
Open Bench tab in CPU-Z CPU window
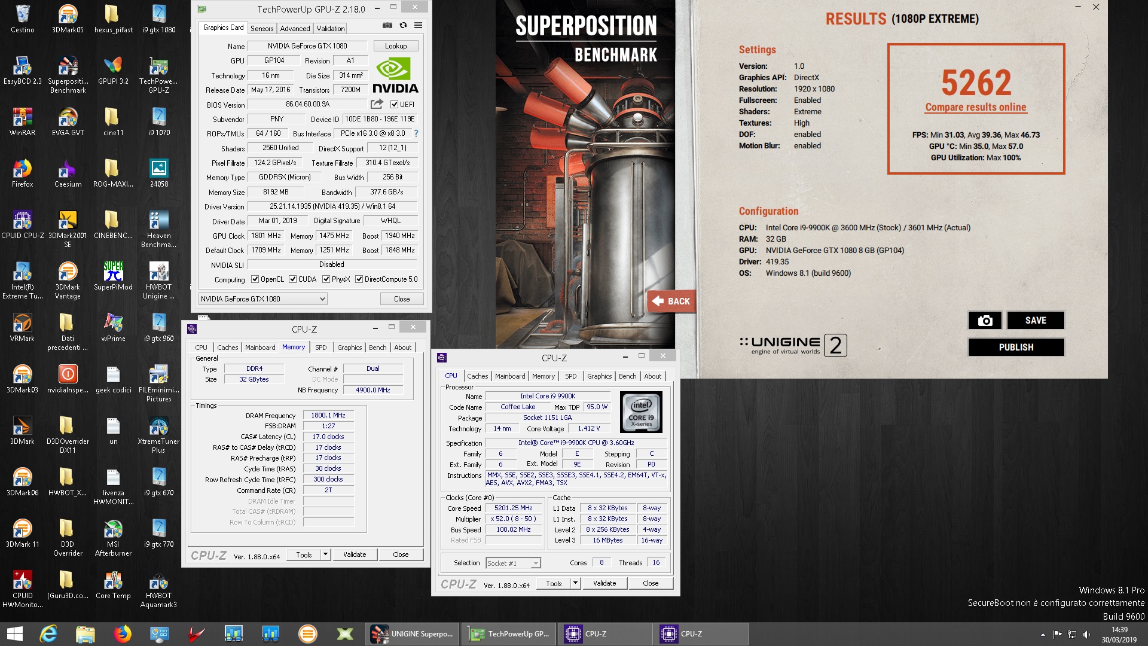pyautogui.click(x=627, y=376)
